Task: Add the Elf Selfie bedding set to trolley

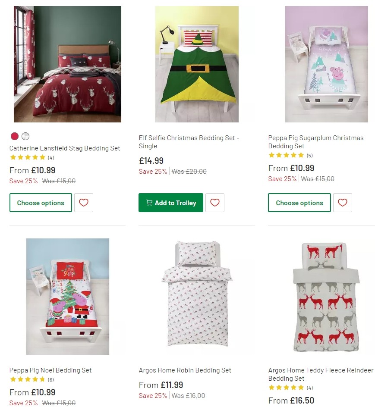Action: [170, 203]
